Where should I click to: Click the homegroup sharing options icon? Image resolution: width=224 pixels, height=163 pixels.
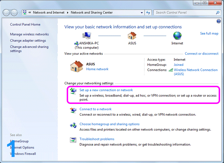[73, 125]
